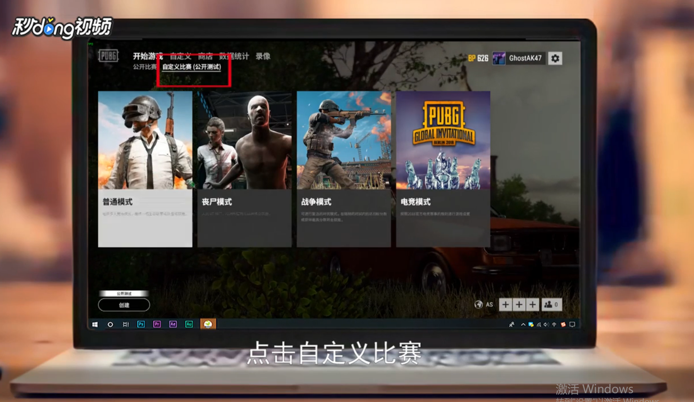
Task: Launch Adobe Audition from the taskbar
Action: tap(189, 324)
